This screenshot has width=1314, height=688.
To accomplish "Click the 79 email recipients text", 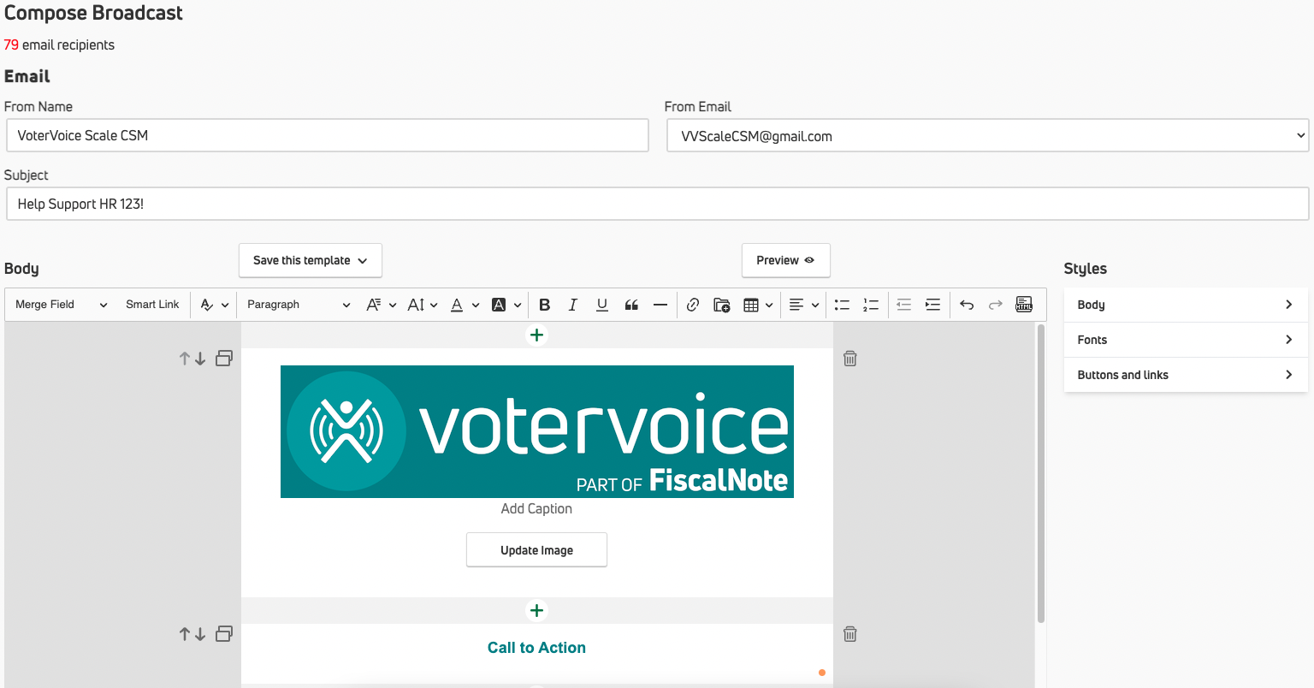I will click(x=59, y=44).
